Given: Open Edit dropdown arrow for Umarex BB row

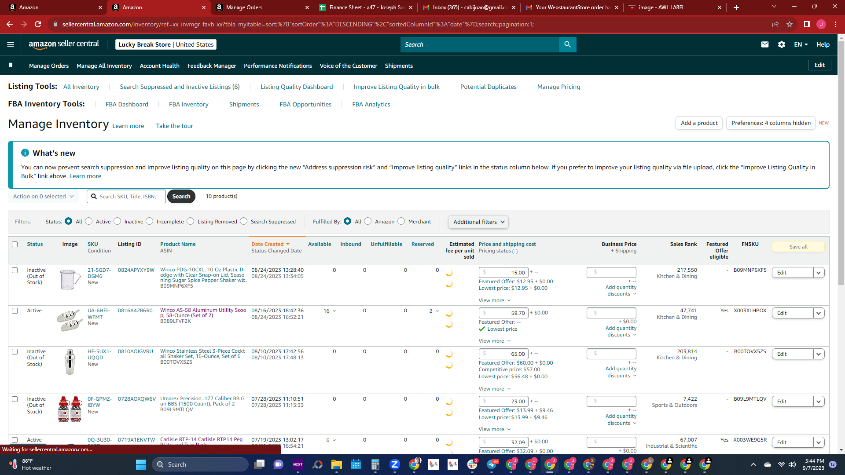Looking at the screenshot, I should 819,402.
